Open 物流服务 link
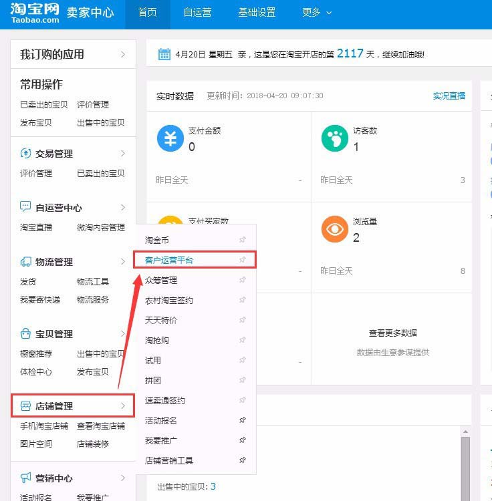This screenshot has height=501, width=492. (93, 300)
